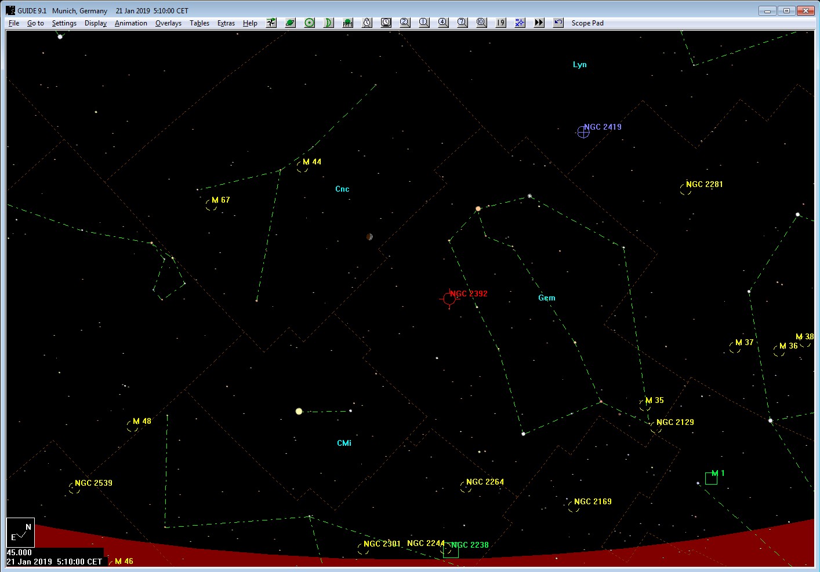Click the N/E compass orientation box
The height and width of the screenshot is (572, 820).
coord(21,533)
